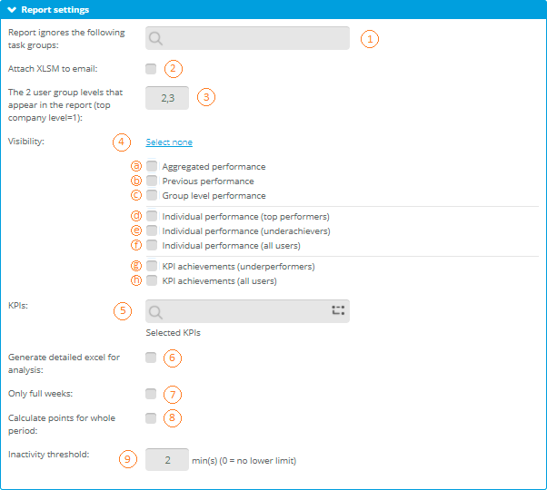Click the Select none link
Viewport: 547px width, 490px height.
tap(169, 142)
